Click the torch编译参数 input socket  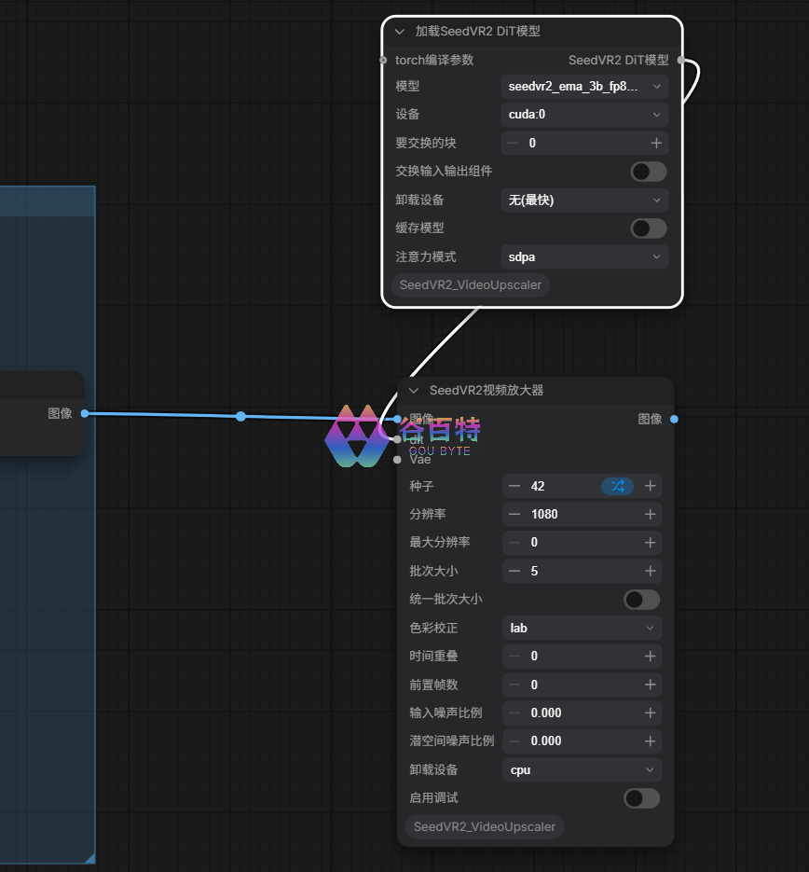click(383, 60)
